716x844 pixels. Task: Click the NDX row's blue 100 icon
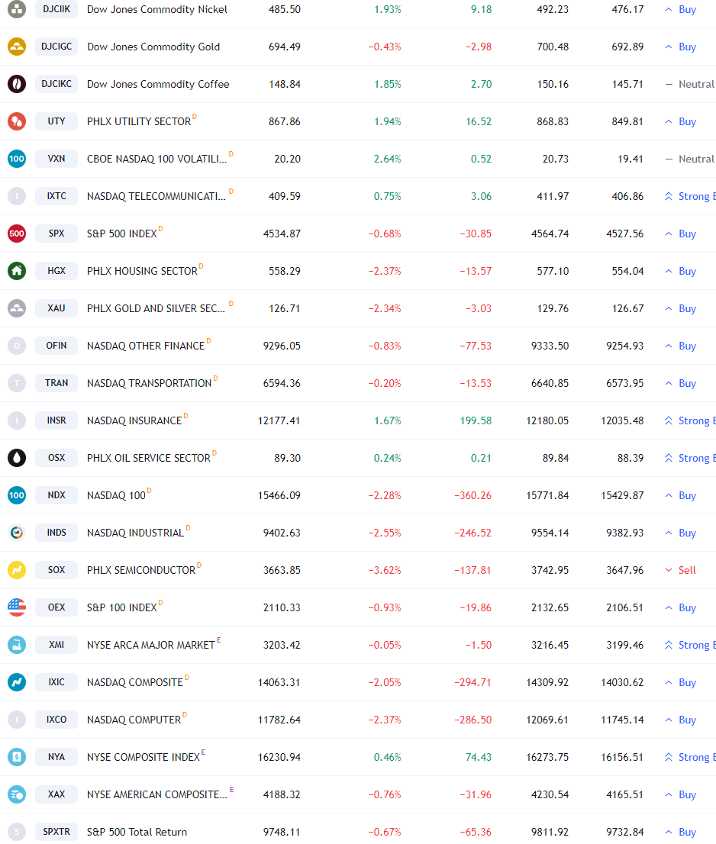click(x=17, y=495)
